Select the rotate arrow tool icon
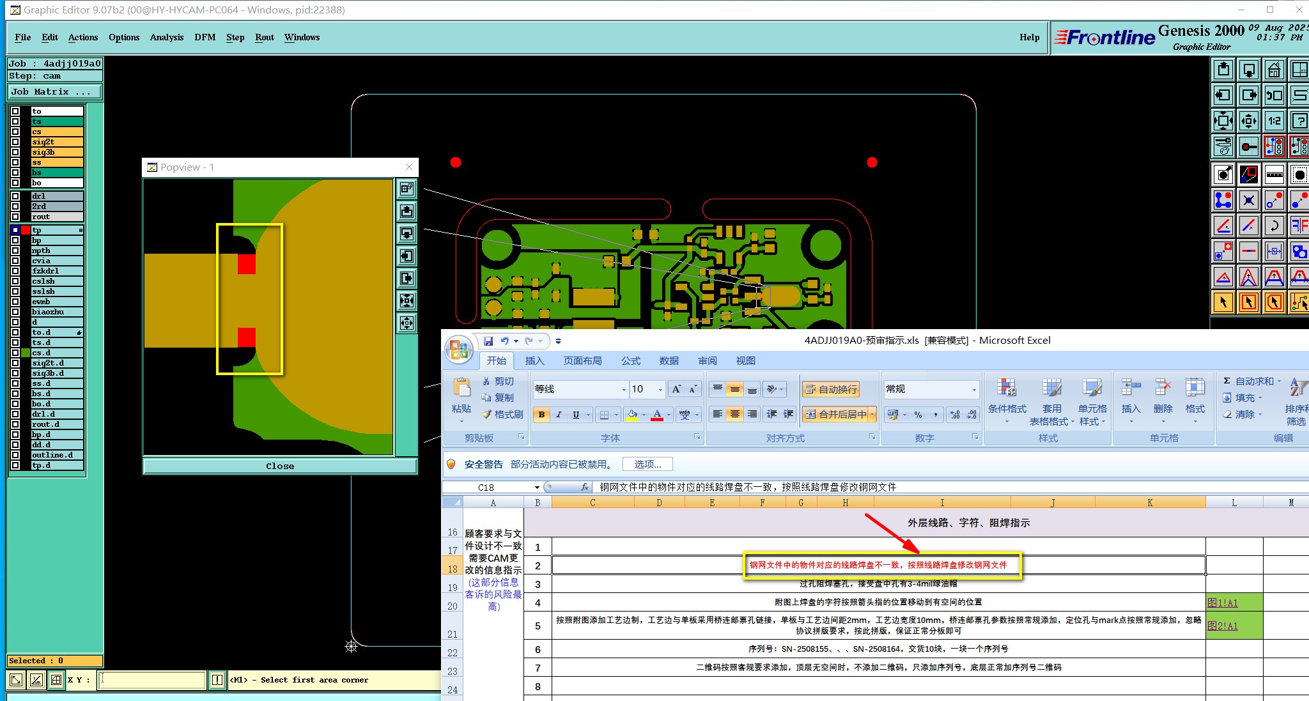This screenshot has height=701, width=1309. tap(1274, 225)
